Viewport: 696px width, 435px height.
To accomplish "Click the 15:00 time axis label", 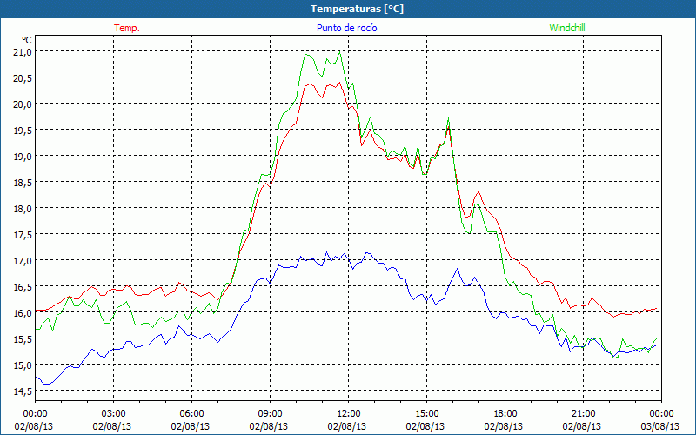I will pos(426,414).
